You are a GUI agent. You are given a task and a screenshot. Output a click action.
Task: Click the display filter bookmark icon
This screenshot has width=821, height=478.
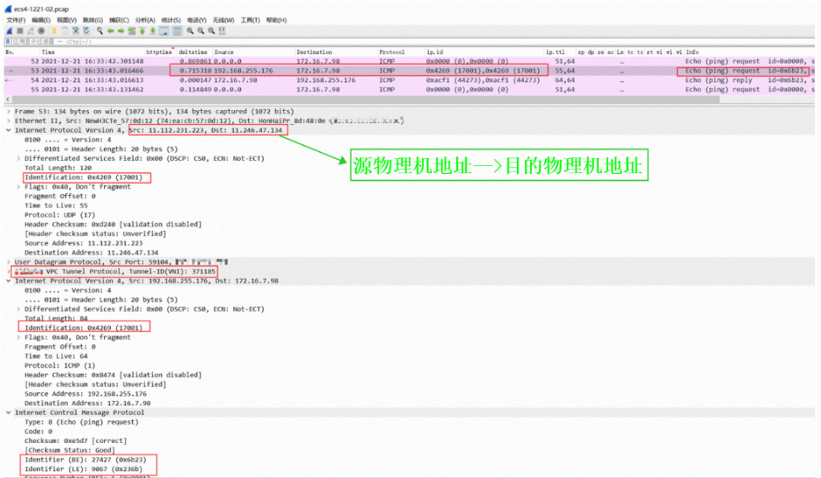tap(8, 41)
